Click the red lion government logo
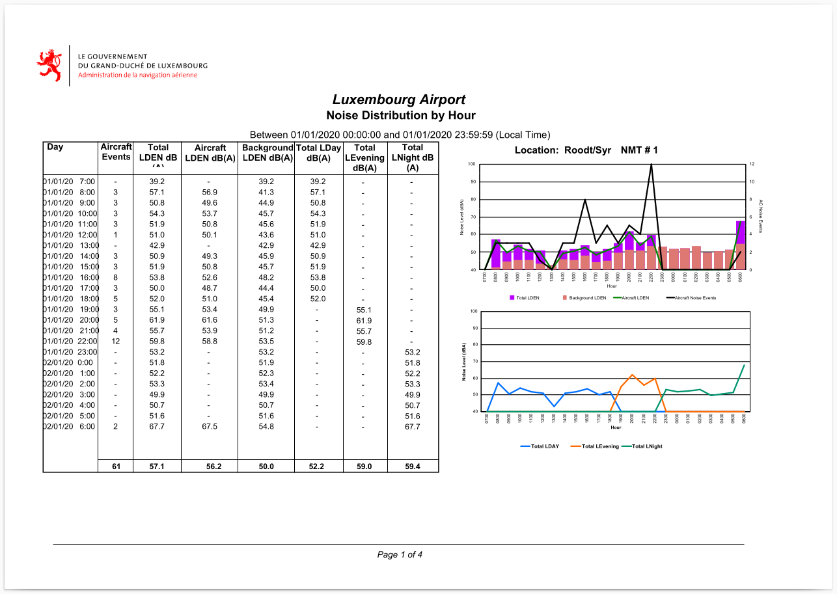Image resolution: width=837 pixels, height=594 pixels. click(49, 65)
